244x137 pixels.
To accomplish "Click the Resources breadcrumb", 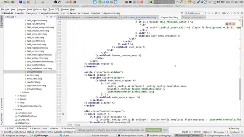I will pyautogui.click(x=73, y=13).
